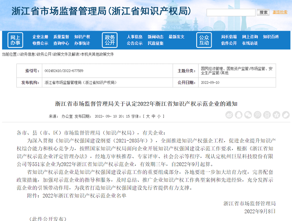Open more sharing options icon
Image resolution: width=292 pixels, height=221 pixels.
click(285, 114)
